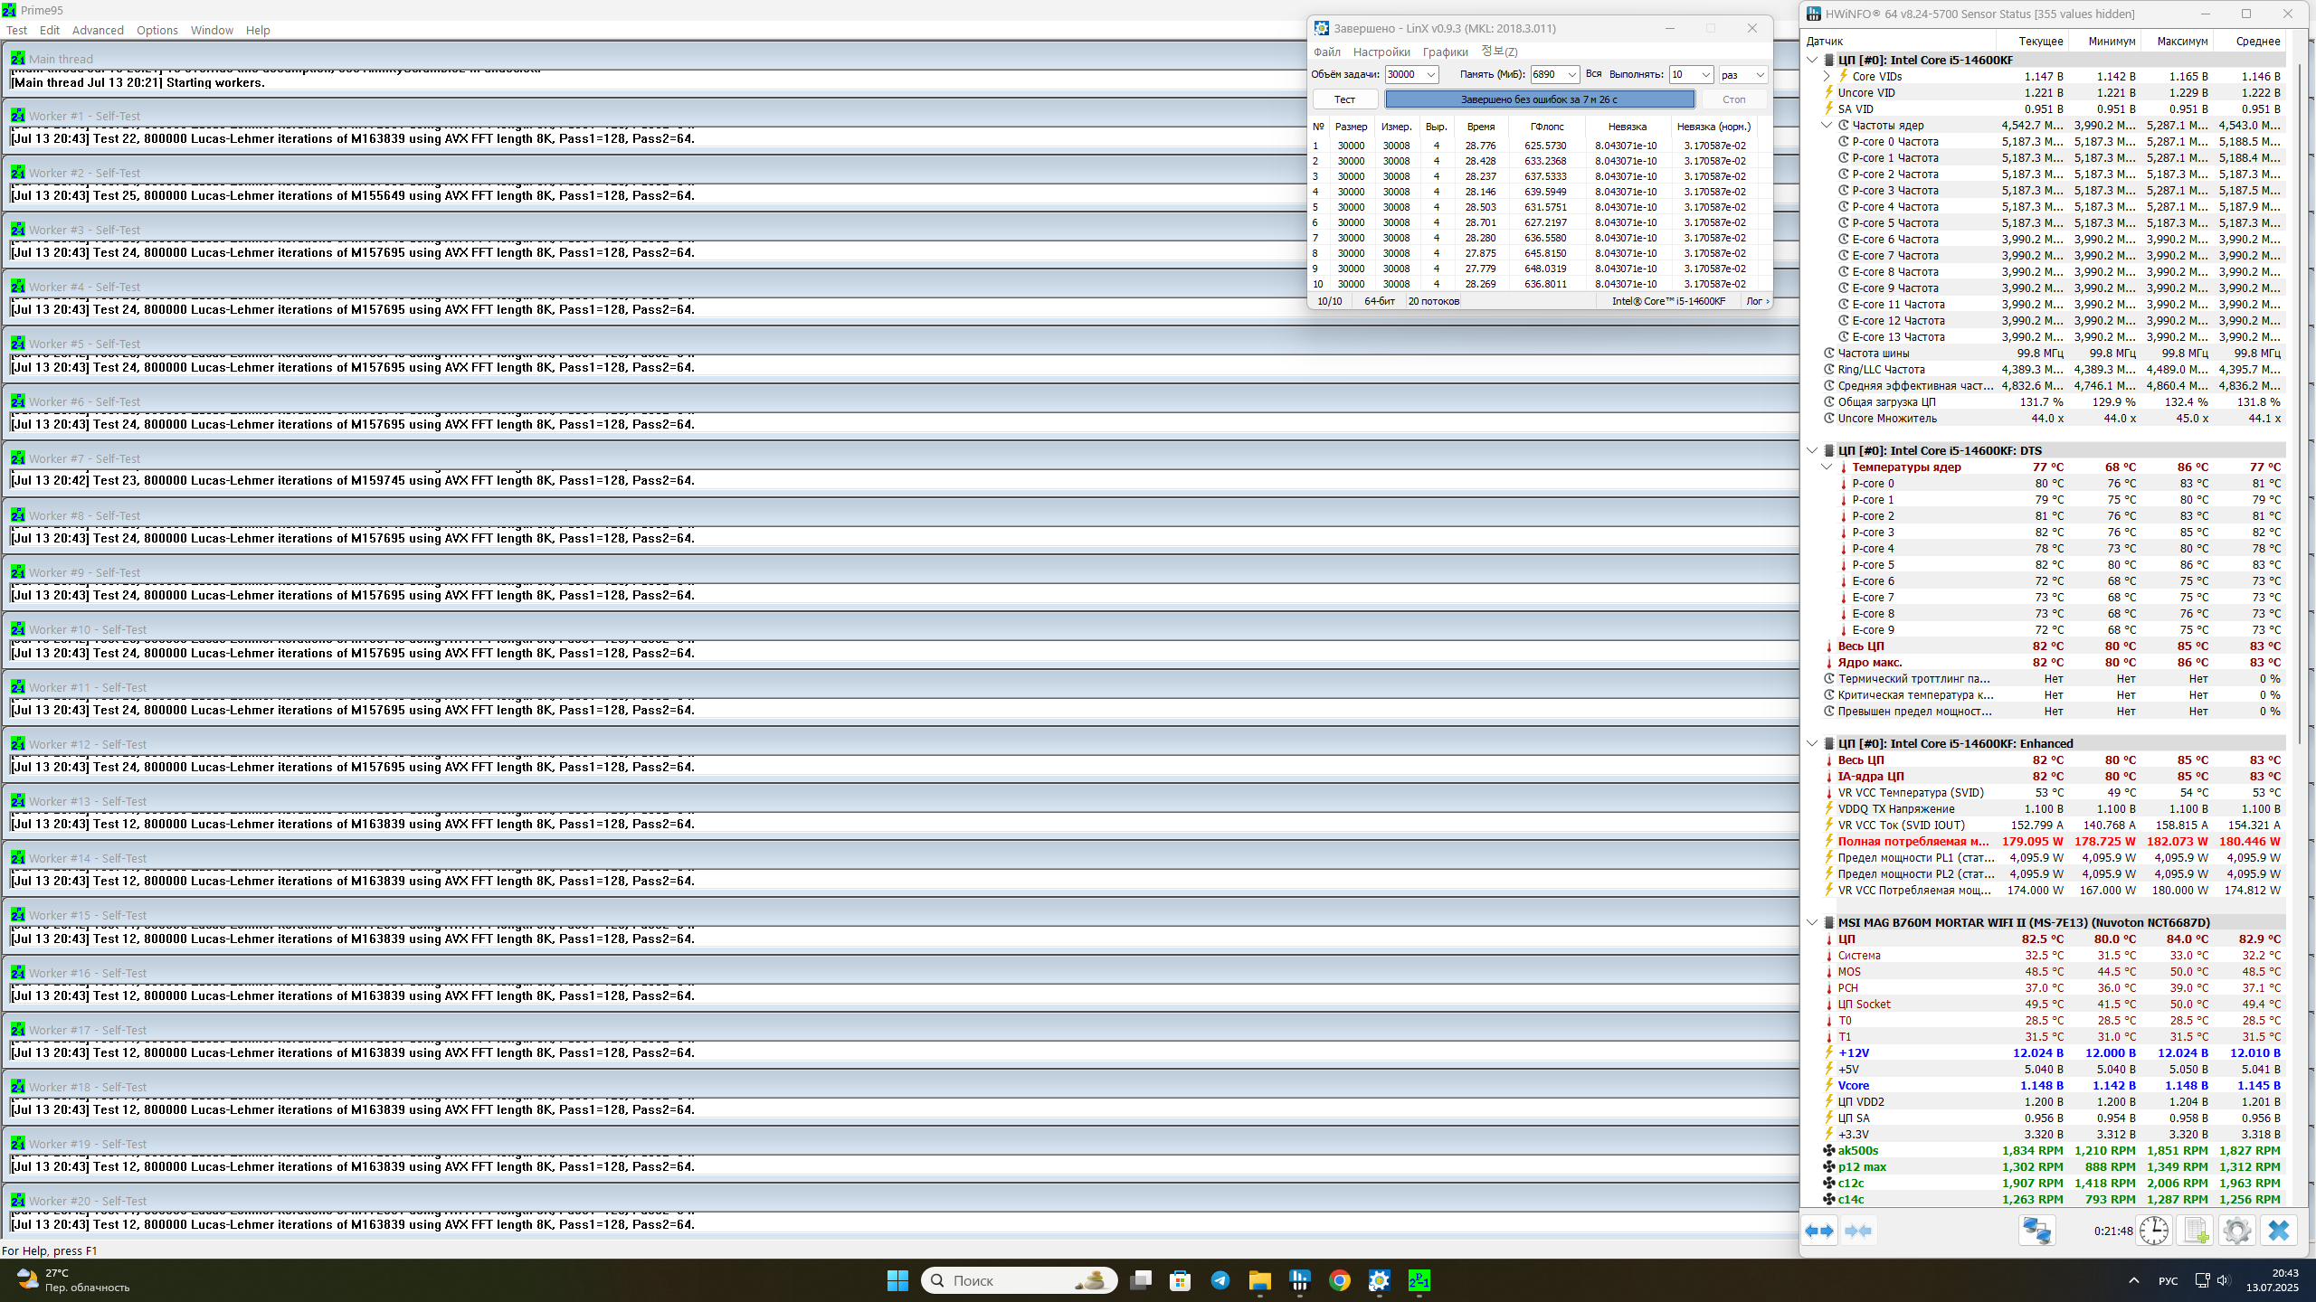Close HWiNFO sensors with blue X icon

2278,1231
